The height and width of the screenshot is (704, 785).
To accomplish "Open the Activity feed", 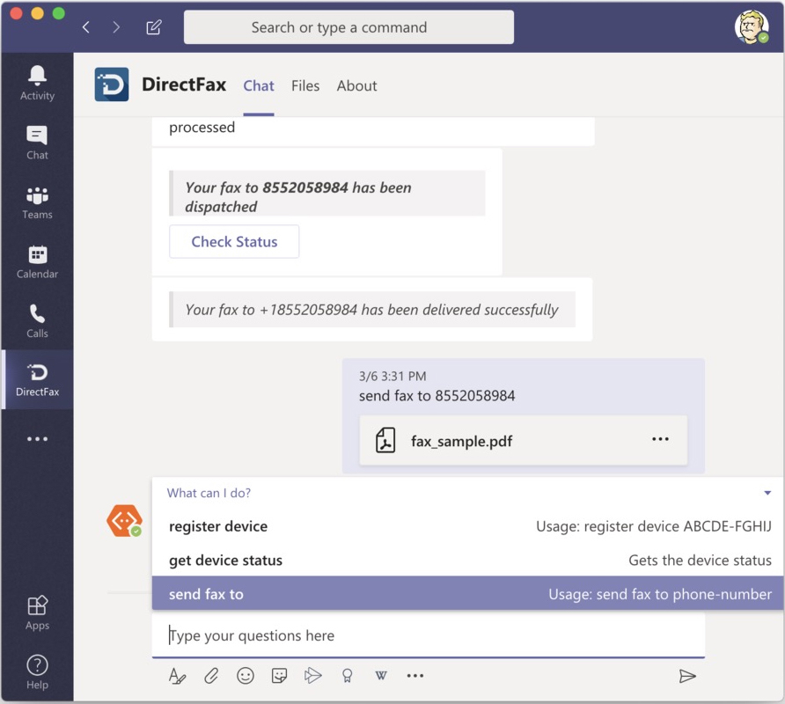I will pyautogui.click(x=37, y=83).
